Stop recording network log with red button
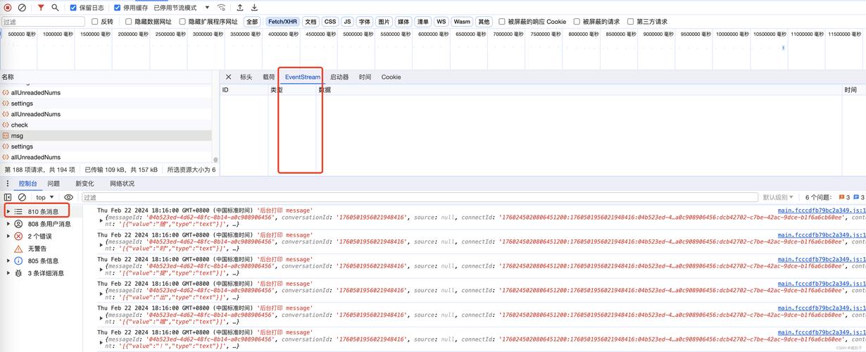The height and width of the screenshot is (352, 866). point(8,8)
